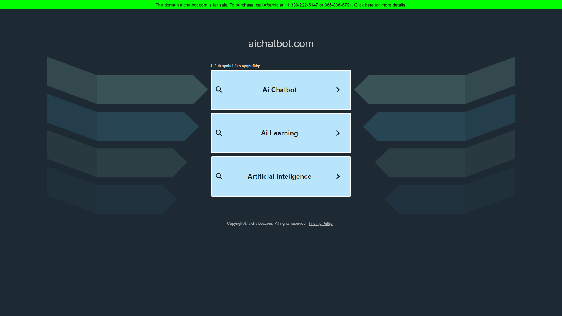
Task: Toggle the Ai Learning search toggle
Action: click(x=281, y=133)
